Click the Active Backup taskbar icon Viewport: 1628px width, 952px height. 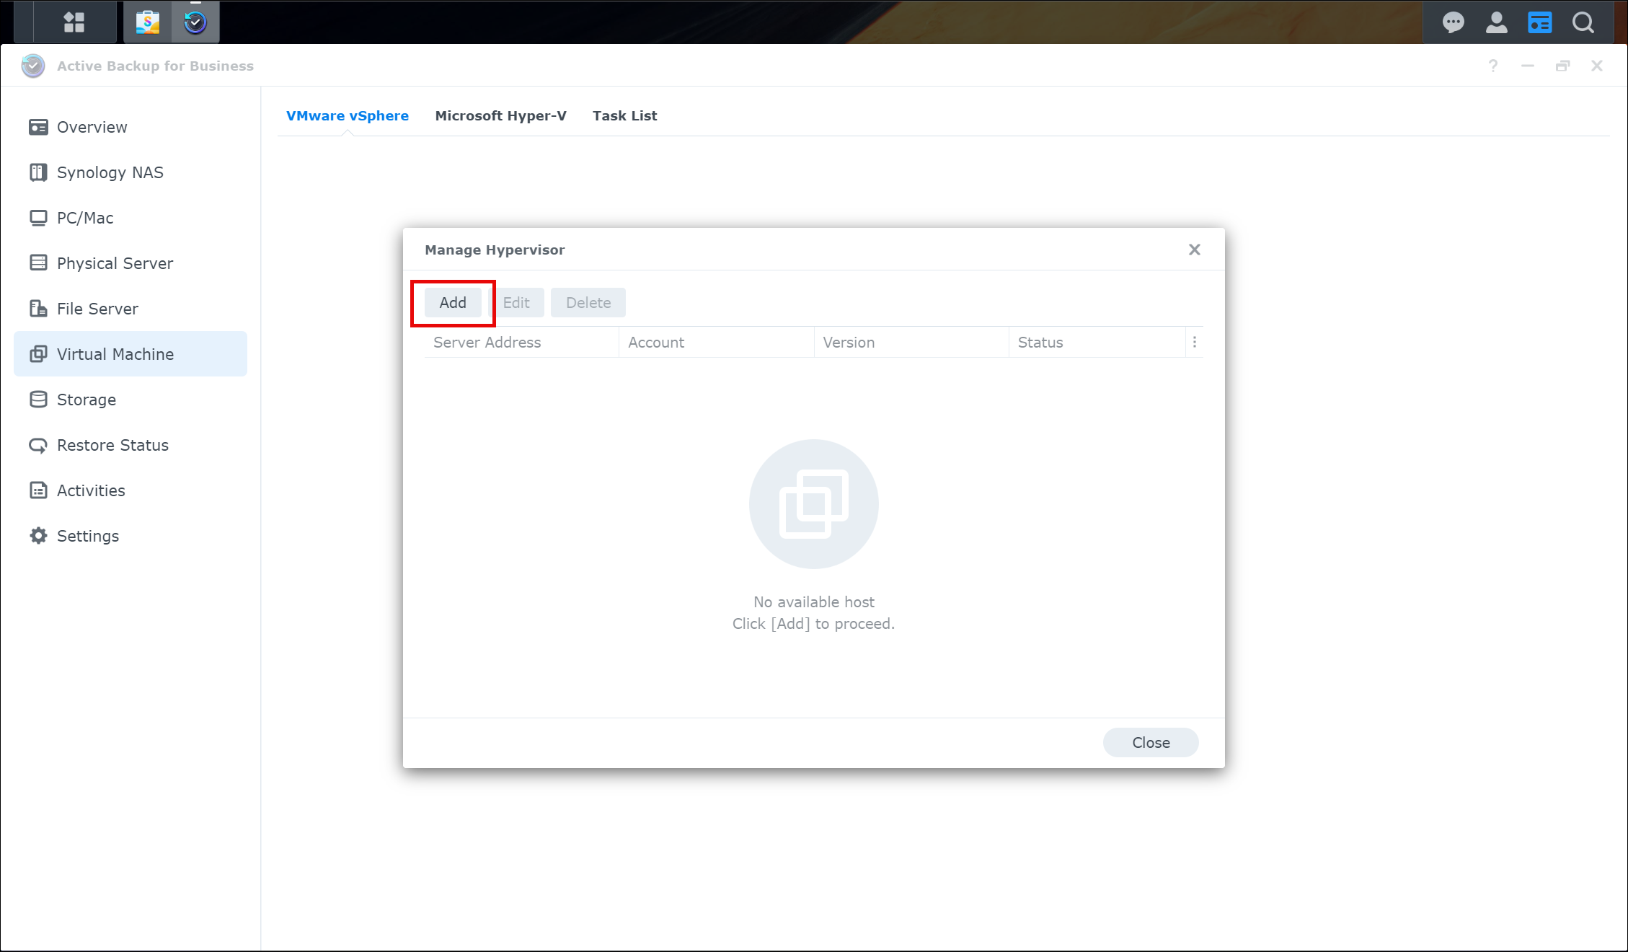tap(195, 22)
